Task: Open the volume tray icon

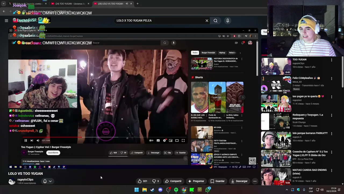Action: [322, 190]
